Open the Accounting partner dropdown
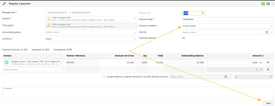The image size is (275, 106). [91, 32]
